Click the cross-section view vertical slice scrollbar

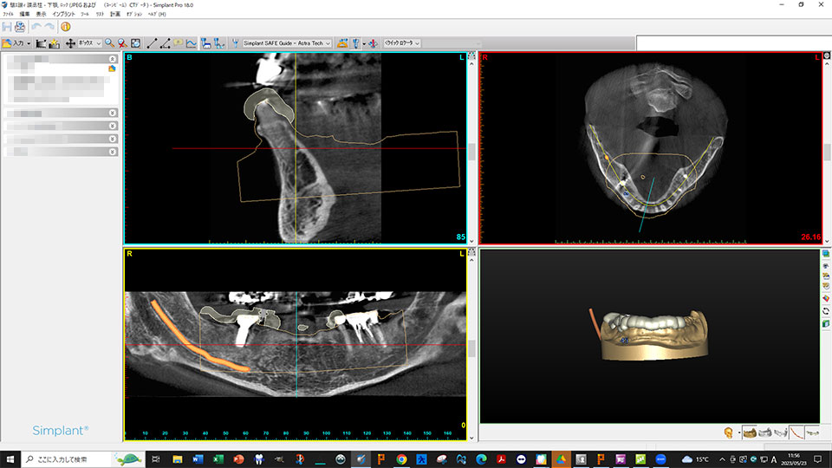coord(472,152)
